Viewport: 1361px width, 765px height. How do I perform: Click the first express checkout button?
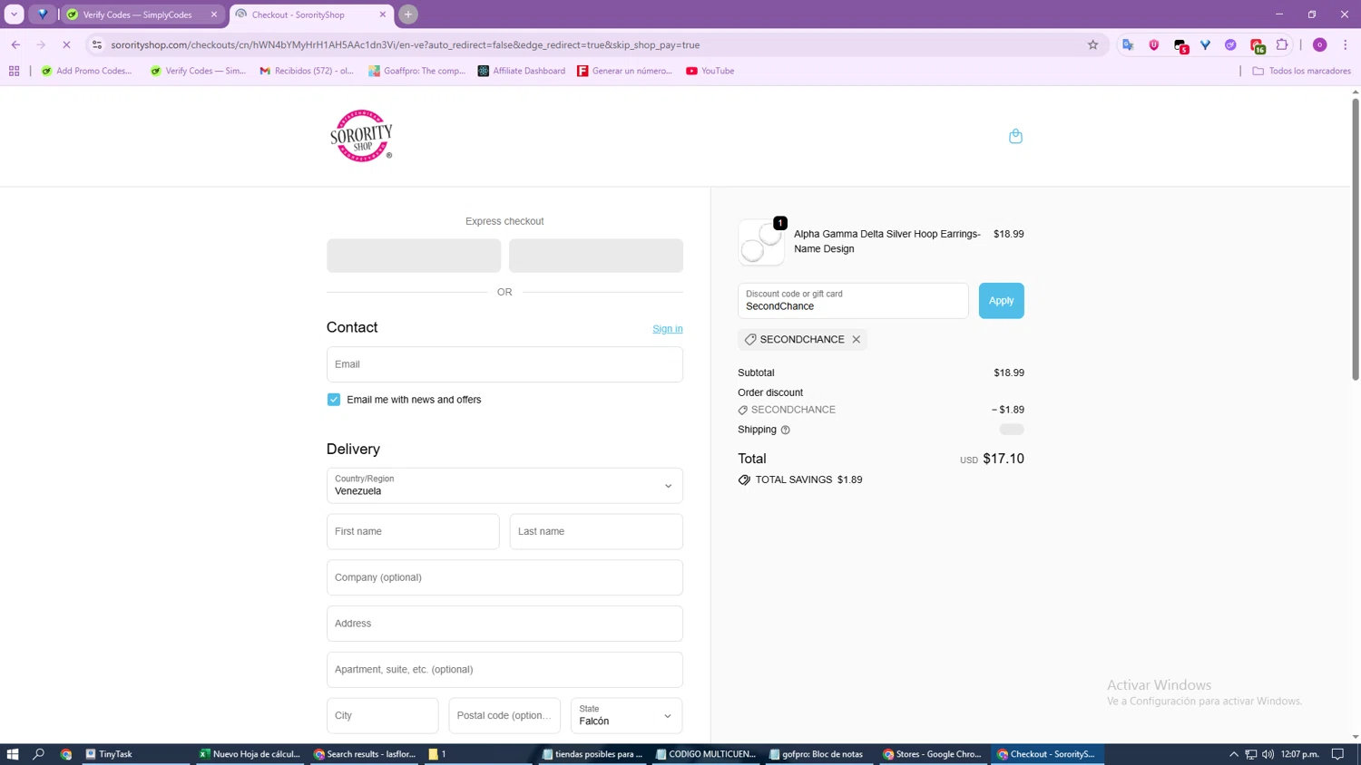point(414,256)
